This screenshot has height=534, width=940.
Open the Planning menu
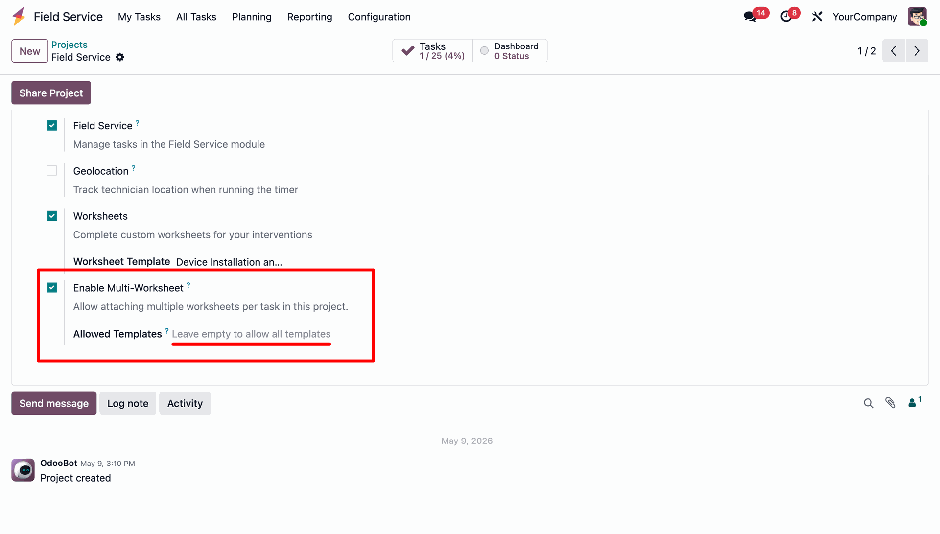252,17
